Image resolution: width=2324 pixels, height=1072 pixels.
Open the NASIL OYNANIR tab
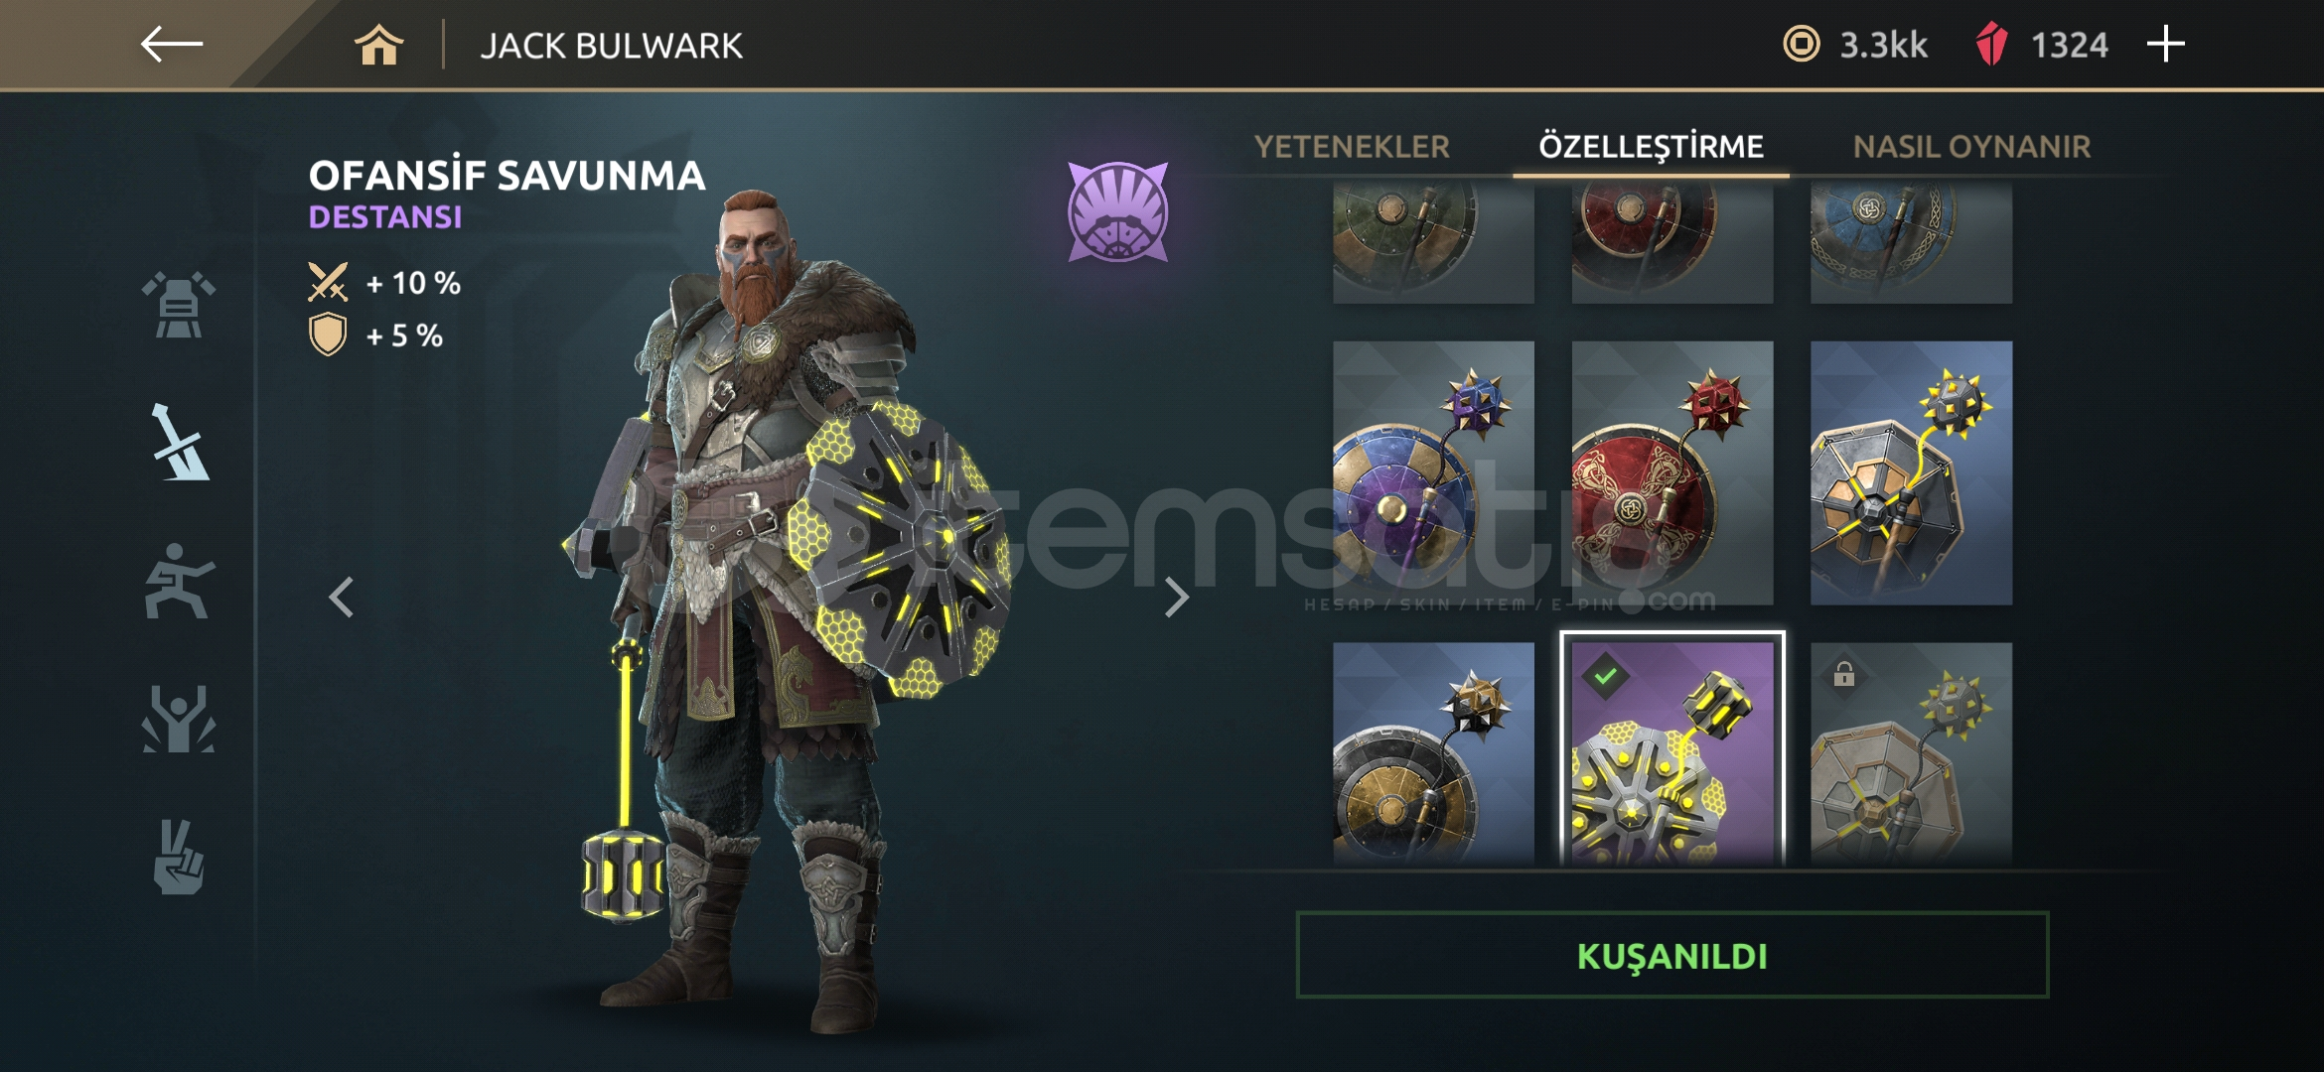(x=1972, y=147)
